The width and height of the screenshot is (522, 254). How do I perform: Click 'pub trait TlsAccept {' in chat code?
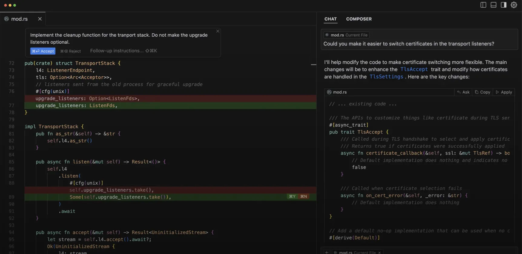click(x=359, y=132)
